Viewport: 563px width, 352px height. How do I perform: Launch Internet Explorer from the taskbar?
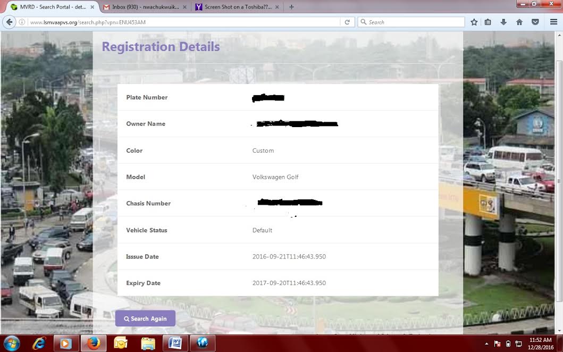[x=39, y=343]
